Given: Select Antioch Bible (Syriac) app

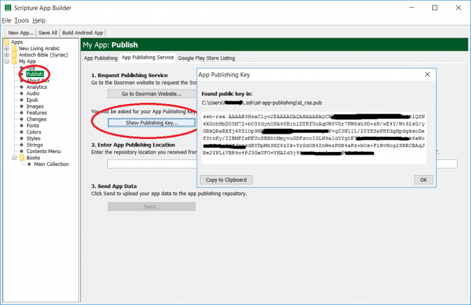Looking at the screenshot, I should point(44,55).
